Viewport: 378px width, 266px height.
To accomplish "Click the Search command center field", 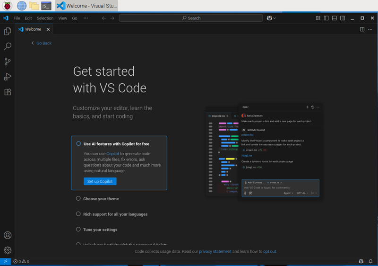I will (191, 18).
